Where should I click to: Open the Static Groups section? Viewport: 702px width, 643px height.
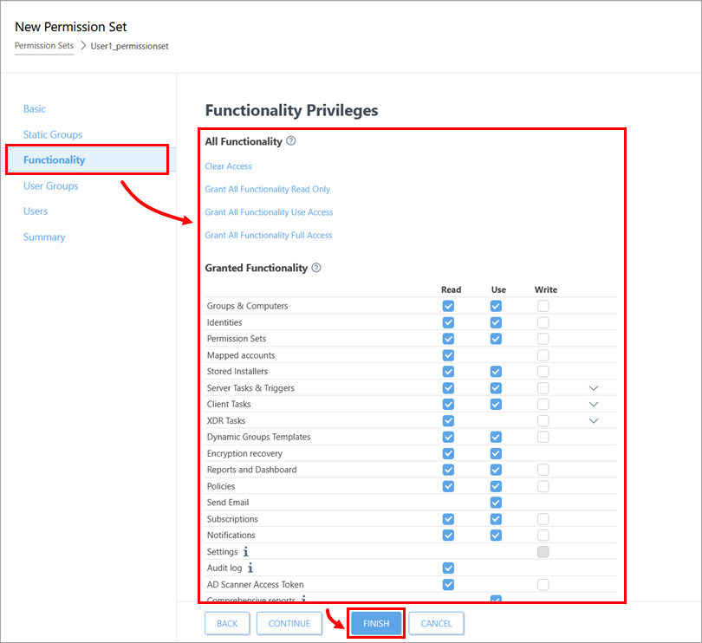click(x=53, y=134)
